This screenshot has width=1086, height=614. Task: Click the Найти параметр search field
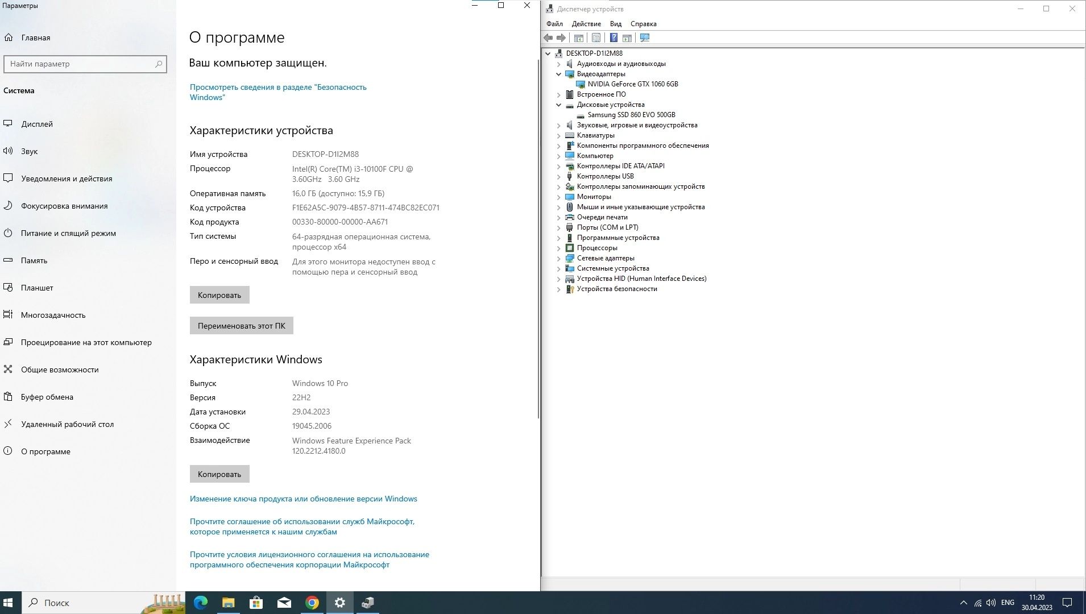point(85,64)
